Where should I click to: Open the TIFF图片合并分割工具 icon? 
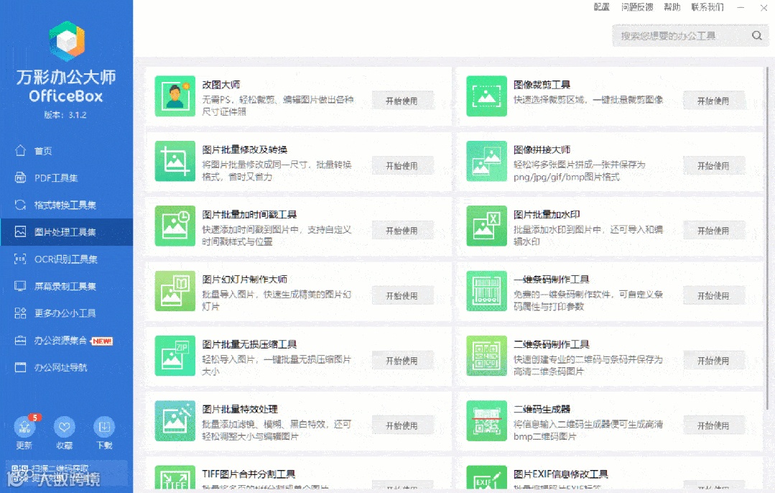(x=175, y=478)
